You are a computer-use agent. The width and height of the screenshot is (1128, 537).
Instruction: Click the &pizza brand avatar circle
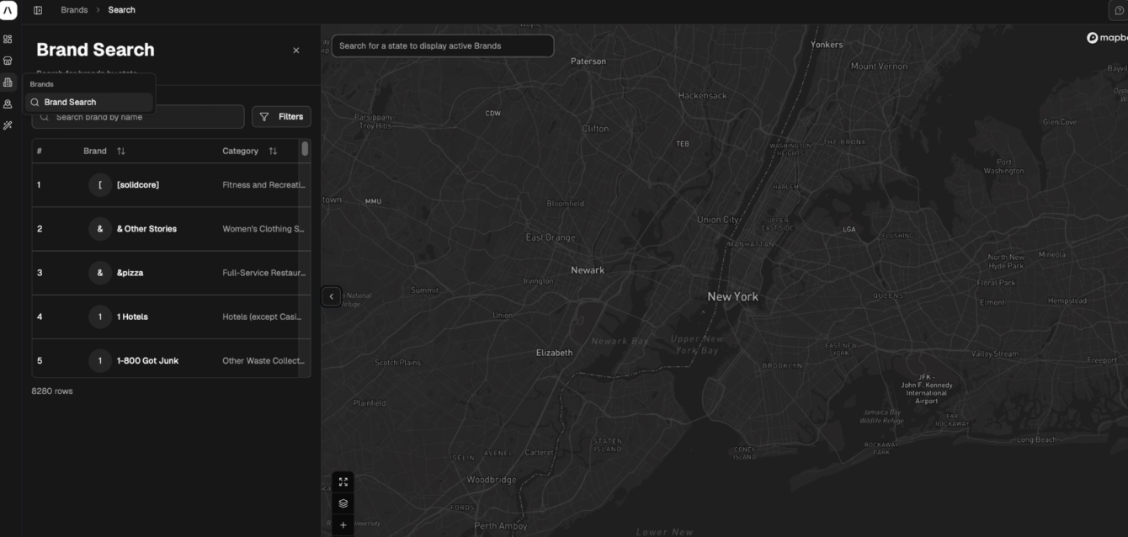100,273
